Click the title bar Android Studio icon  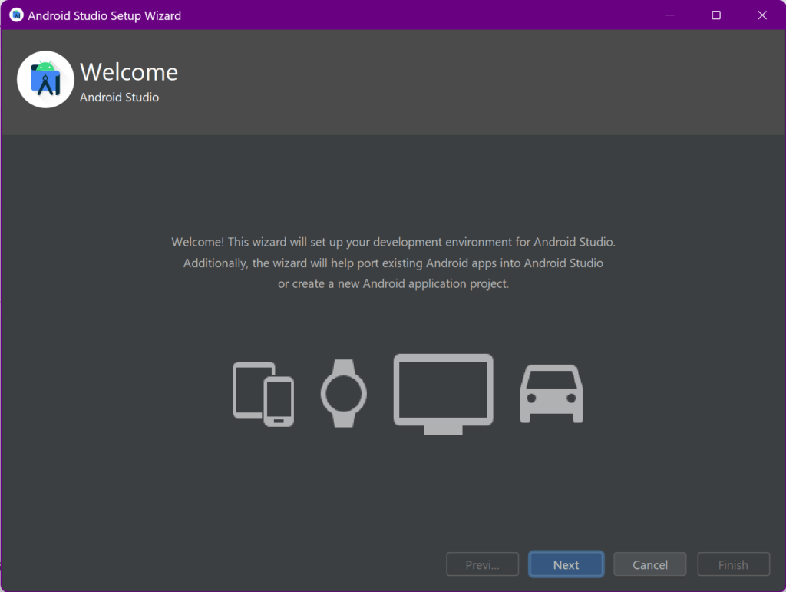(16, 15)
